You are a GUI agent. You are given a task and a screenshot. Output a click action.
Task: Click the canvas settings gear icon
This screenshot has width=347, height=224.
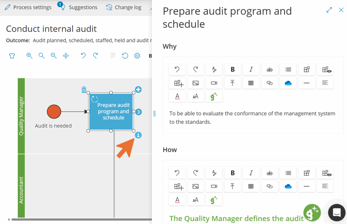click(x=137, y=56)
